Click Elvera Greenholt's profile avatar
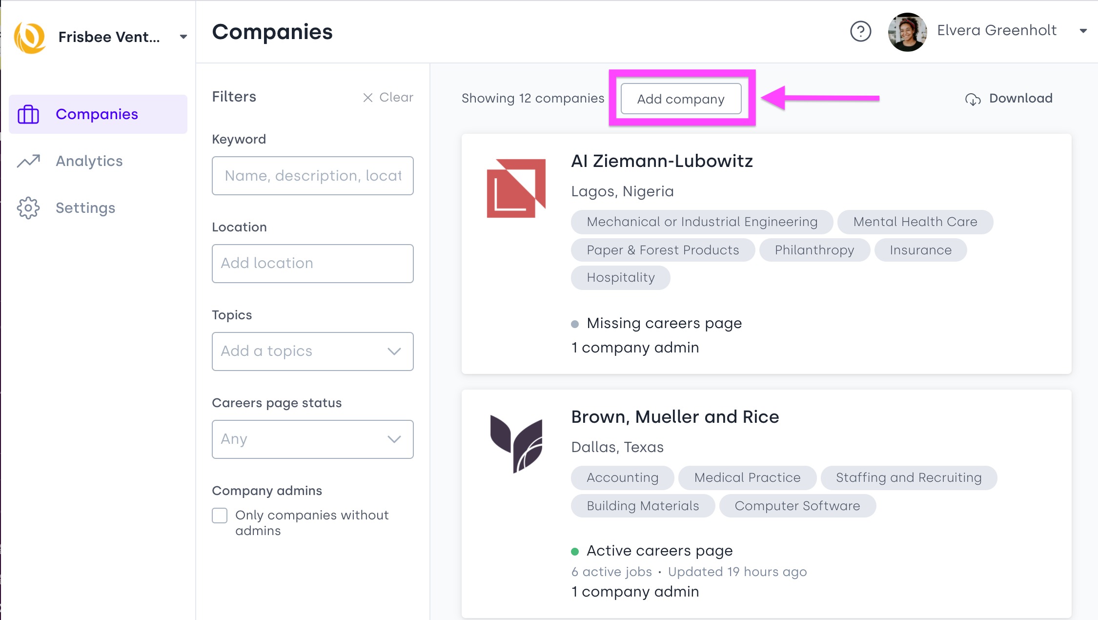Screen dimensions: 1098x620 (907, 32)
